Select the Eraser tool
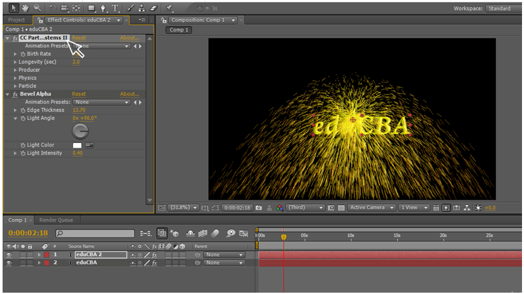Viewport: 524px width, 294px height. [x=154, y=8]
